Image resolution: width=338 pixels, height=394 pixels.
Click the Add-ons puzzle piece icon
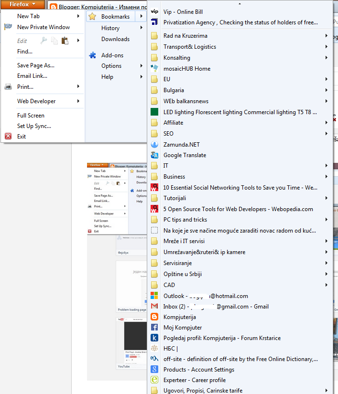(x=92, y=55)
